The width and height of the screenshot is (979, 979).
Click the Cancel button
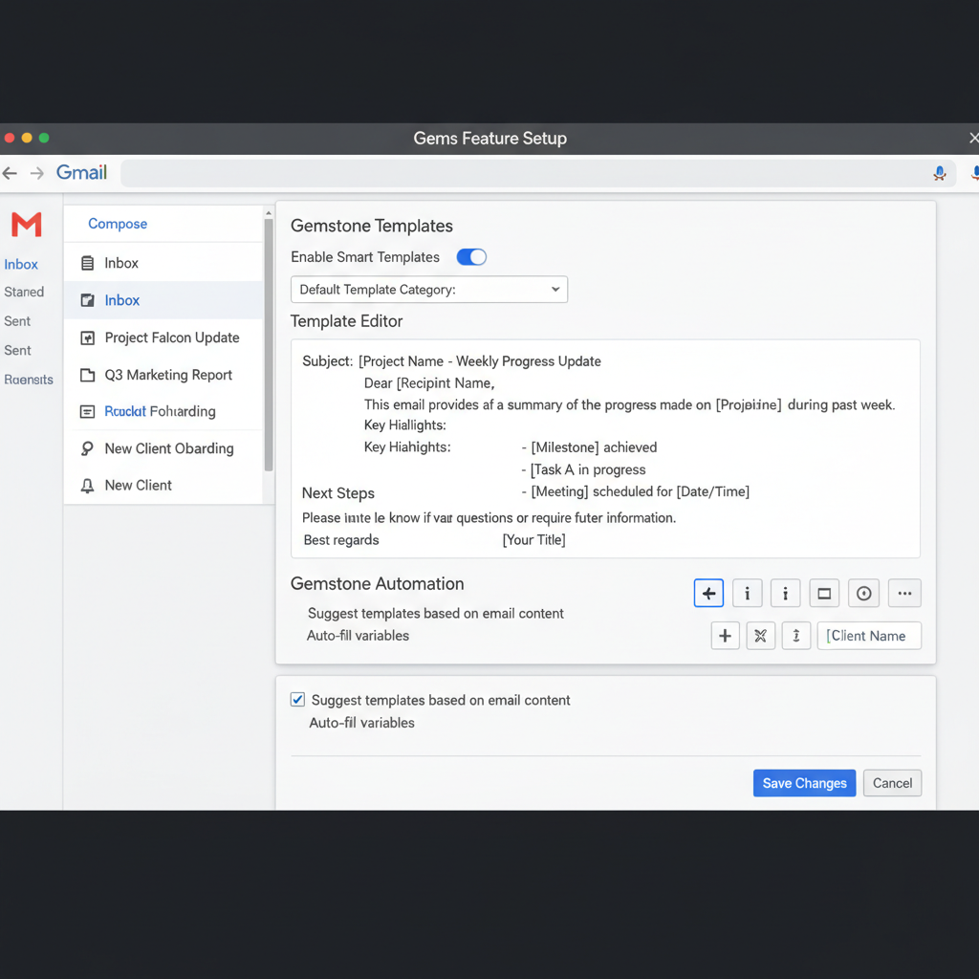pos(892,783)
